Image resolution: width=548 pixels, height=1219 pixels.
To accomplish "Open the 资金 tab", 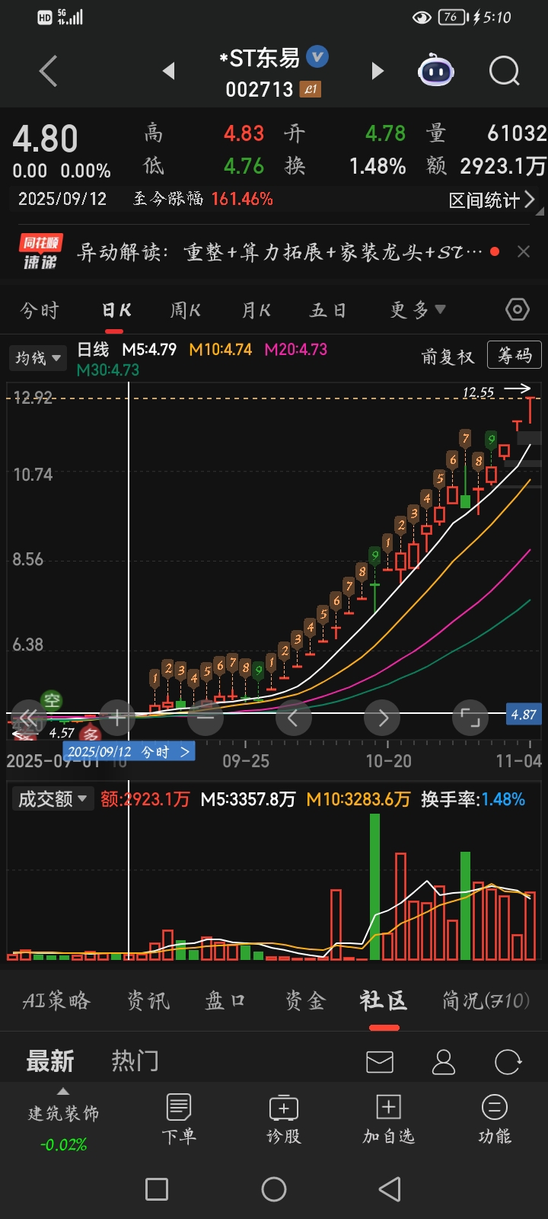I will (x=305, y=1000).
